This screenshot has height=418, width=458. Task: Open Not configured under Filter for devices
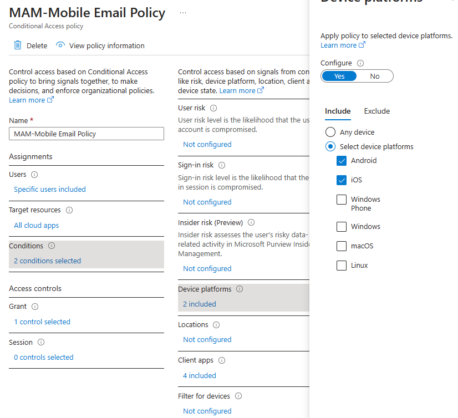[207, 411]
